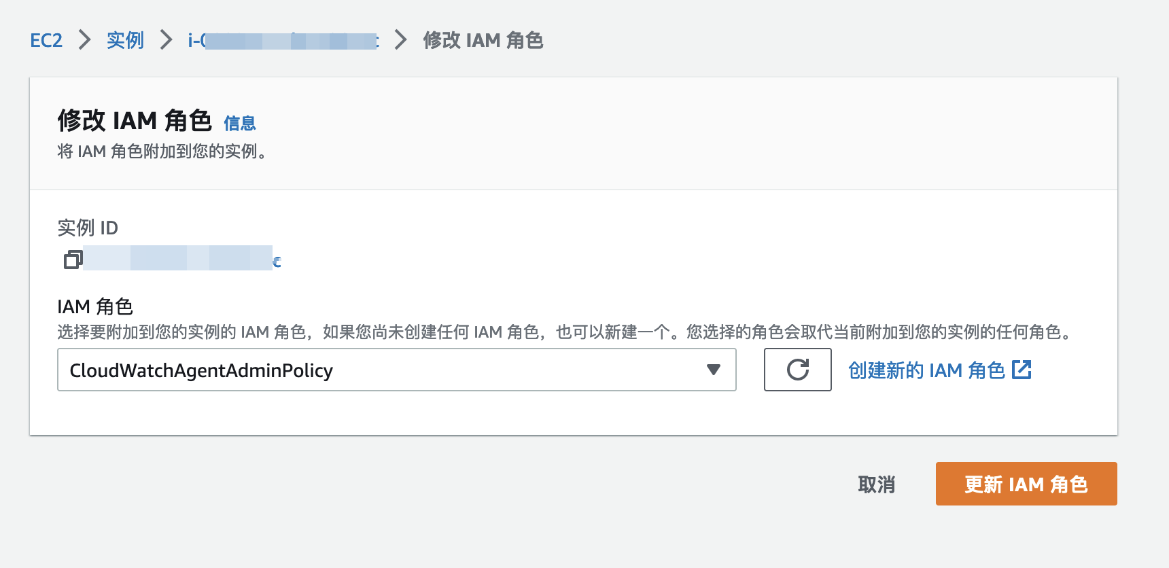
Task: Navigate to the 实例 breadcrumb
Action: 125,40
